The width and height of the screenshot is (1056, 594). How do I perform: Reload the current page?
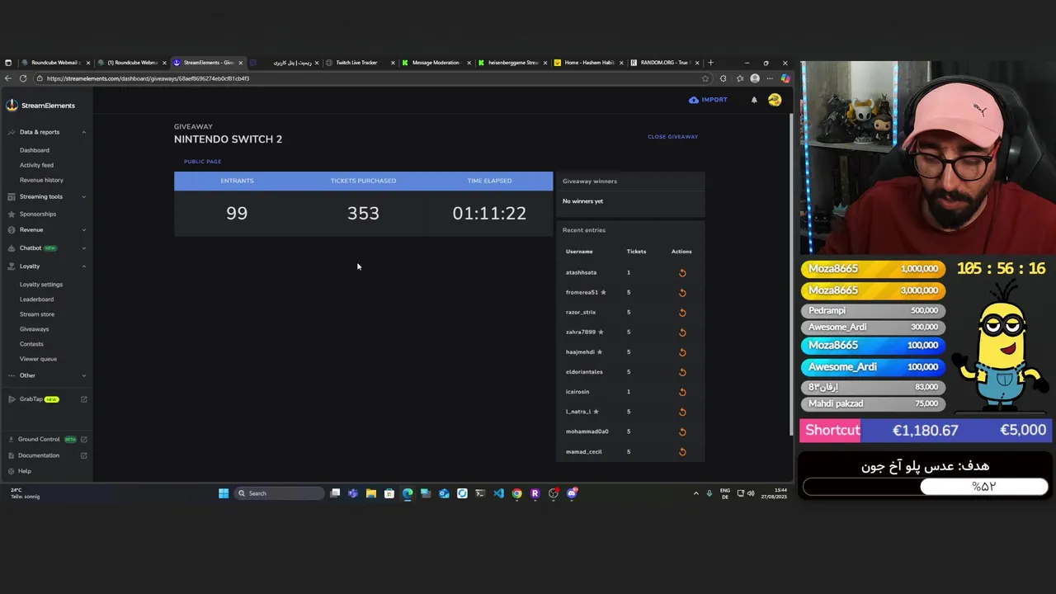tap(23, 78)
